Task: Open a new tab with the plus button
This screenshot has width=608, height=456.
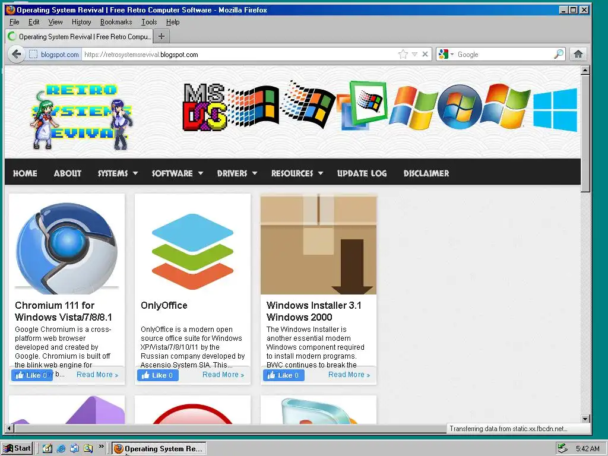Action: (x=161, y=36)
